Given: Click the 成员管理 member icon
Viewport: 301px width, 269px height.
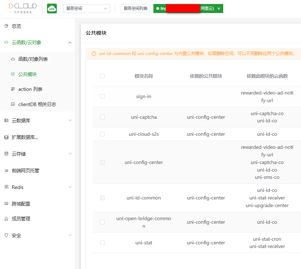Looking at the screenshot, I should 6,219.
